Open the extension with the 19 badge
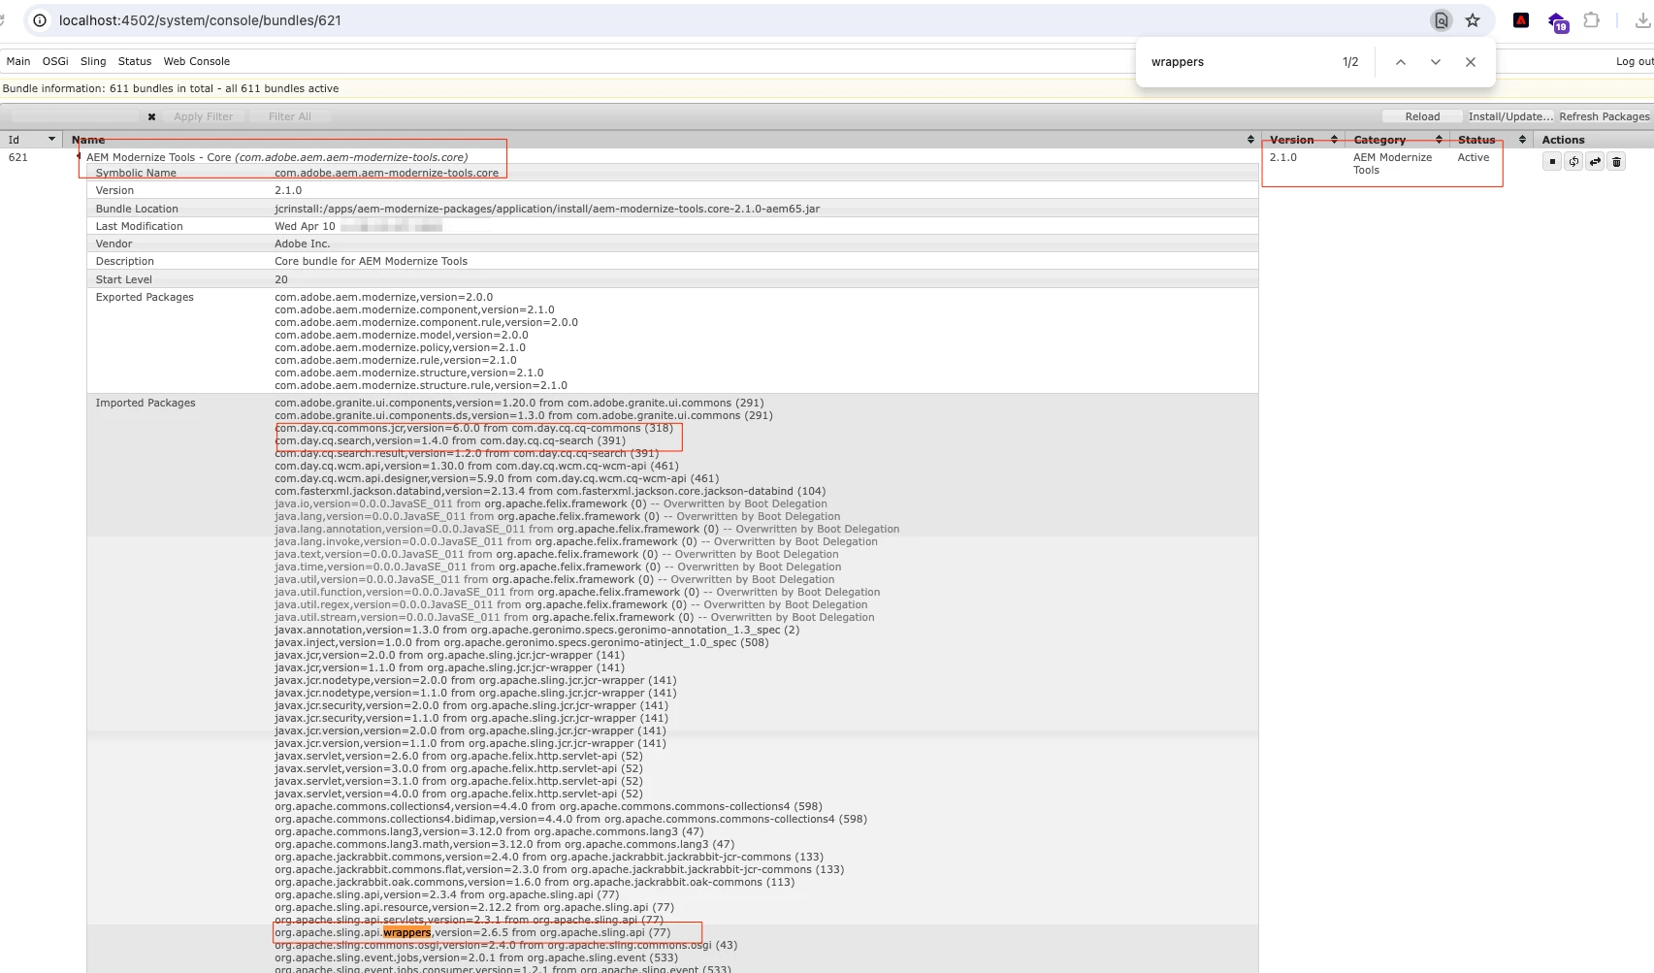The width and height of the screenshot is (1654, 973). [1558, 21]
